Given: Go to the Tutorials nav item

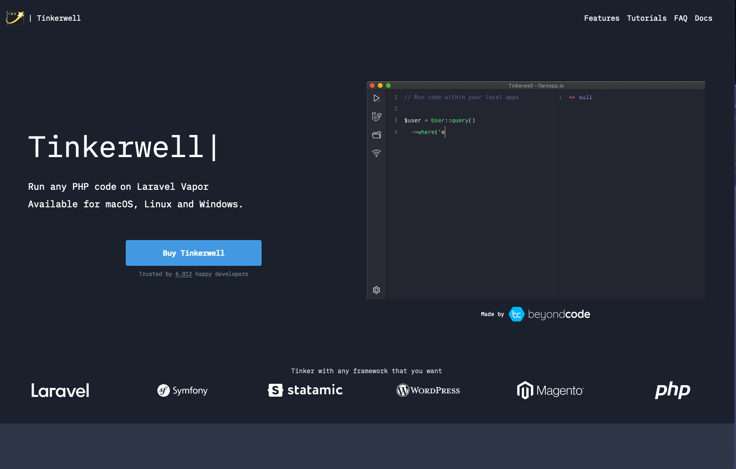Looking at the screenshot, I should pos(647,18).
